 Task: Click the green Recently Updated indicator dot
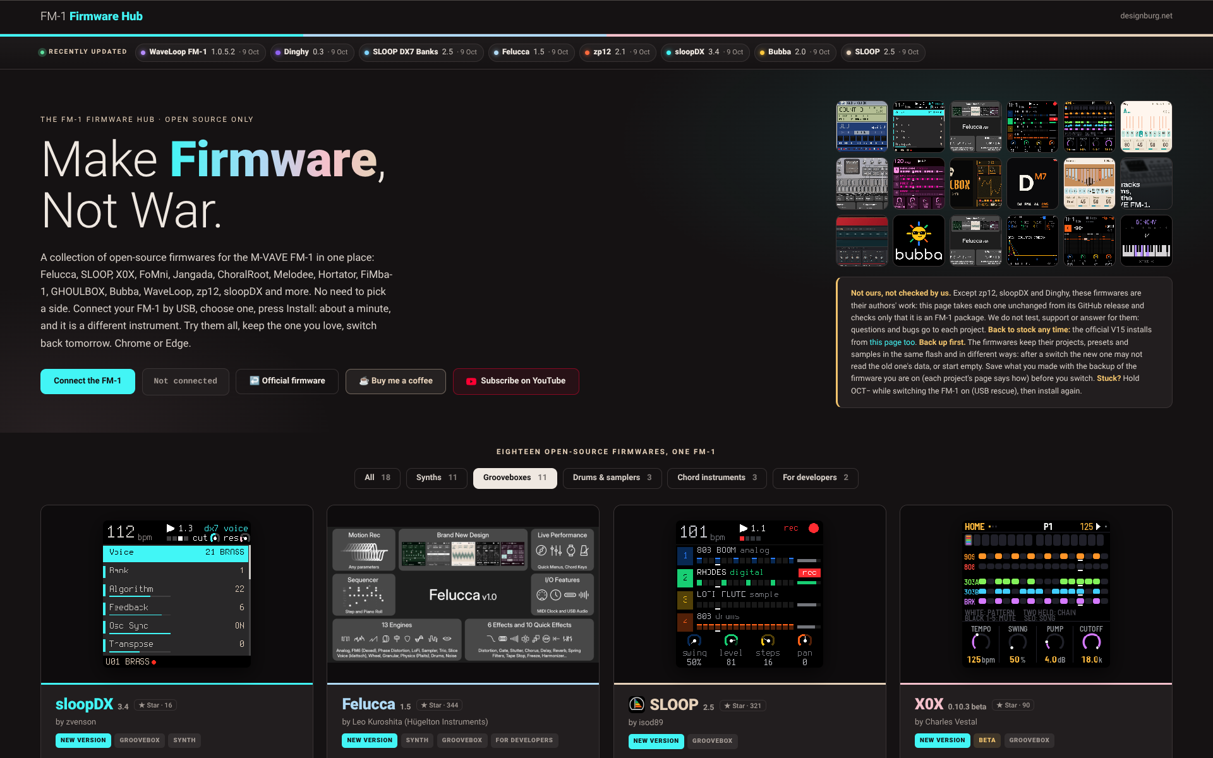(42, 52)
